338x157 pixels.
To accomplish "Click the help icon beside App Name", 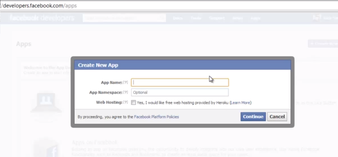I will [x=125, y=82].
